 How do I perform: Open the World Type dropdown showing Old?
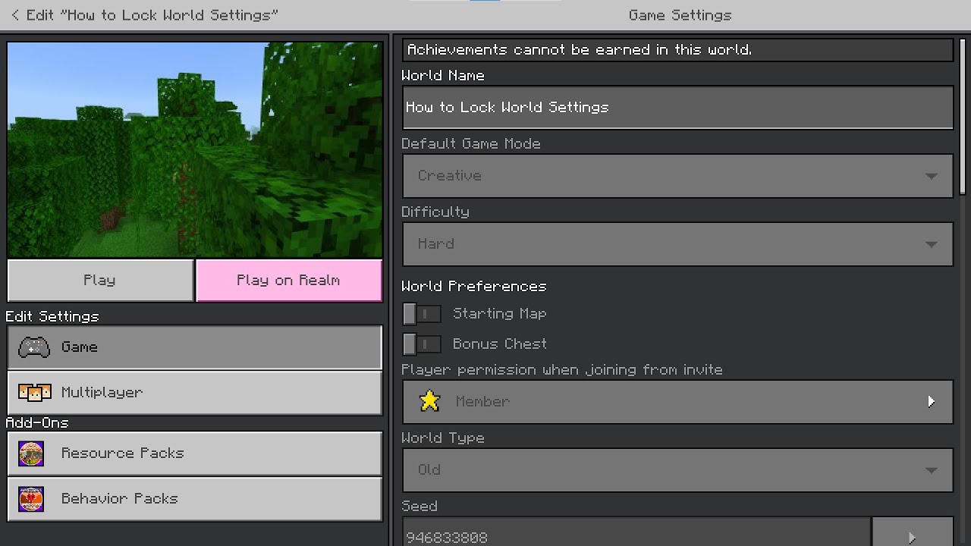tap(677, 470)
